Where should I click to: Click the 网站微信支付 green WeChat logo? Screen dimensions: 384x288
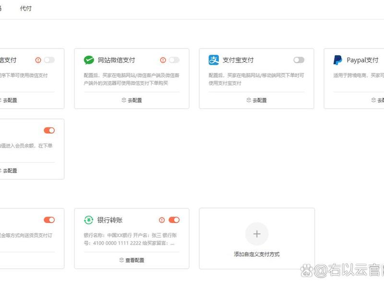(x=89, y=60)
